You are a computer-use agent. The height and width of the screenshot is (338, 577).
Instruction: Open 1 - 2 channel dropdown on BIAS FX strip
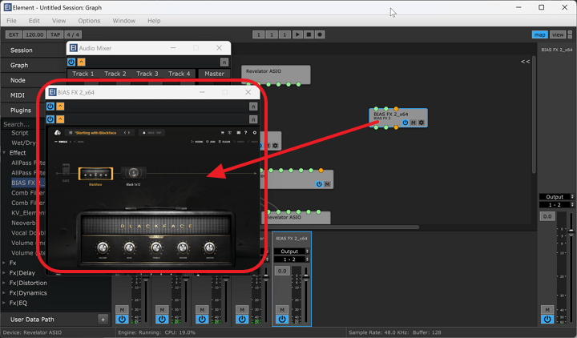point(292,260)
